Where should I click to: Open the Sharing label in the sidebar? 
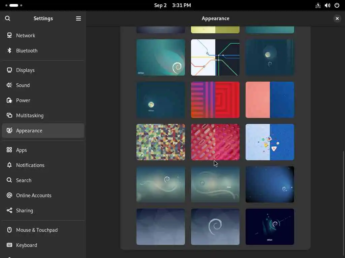[x=24, y=210]
